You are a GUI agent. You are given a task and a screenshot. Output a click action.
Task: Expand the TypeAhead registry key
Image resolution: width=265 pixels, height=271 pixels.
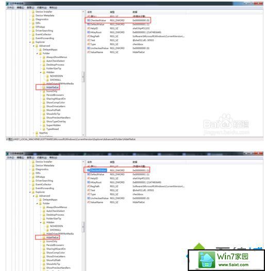click(41, 129)
